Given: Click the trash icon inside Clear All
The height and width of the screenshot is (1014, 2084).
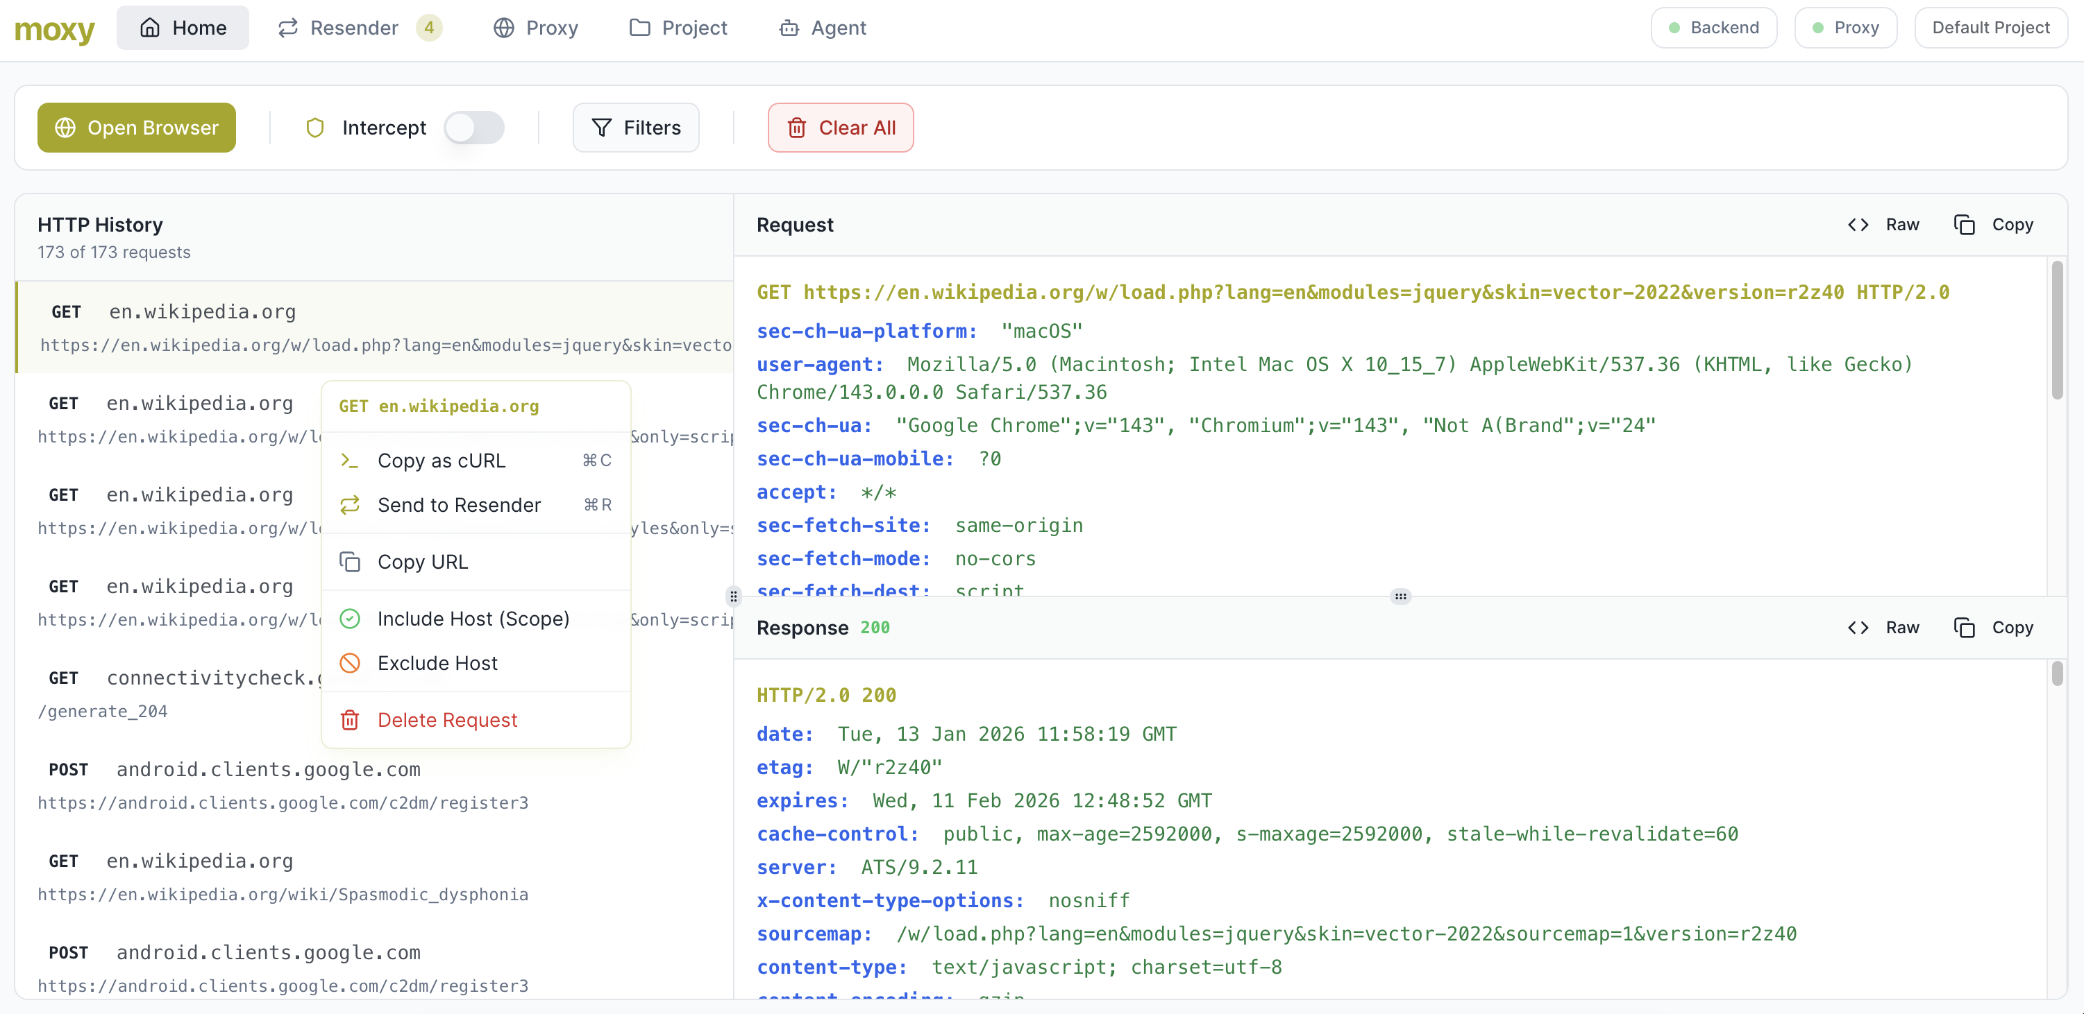Looking at the screenshot, I should tap(797, 128).
